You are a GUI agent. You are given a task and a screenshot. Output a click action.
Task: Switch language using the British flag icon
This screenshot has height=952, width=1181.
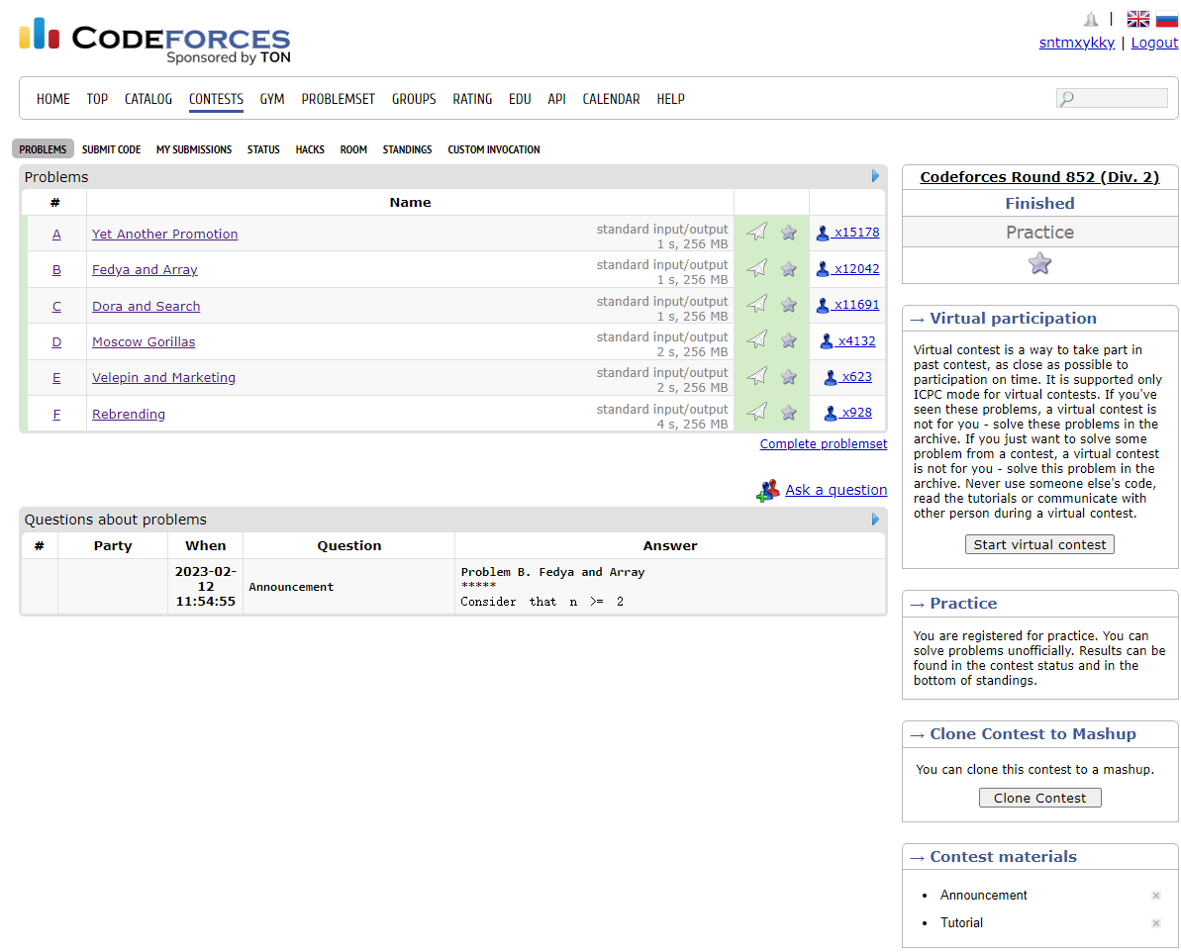click(1137, 20)
